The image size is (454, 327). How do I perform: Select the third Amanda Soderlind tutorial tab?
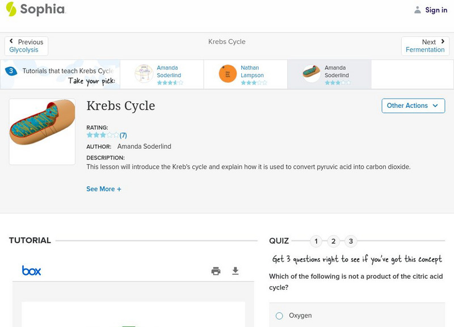coord(329,74)
